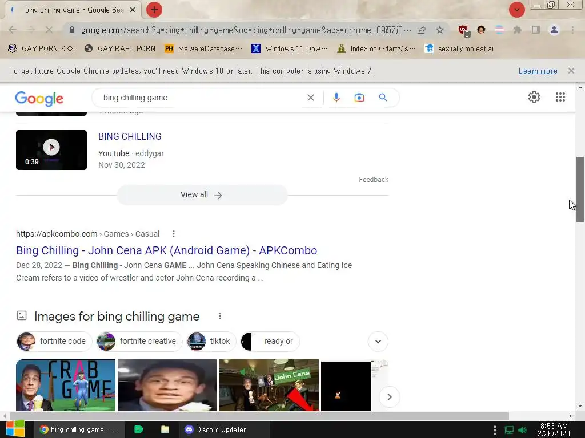The height and width of the screenshot is (438, 585).
Task: Switch to the Chrome taskbar button
Action: click(79, 429)
